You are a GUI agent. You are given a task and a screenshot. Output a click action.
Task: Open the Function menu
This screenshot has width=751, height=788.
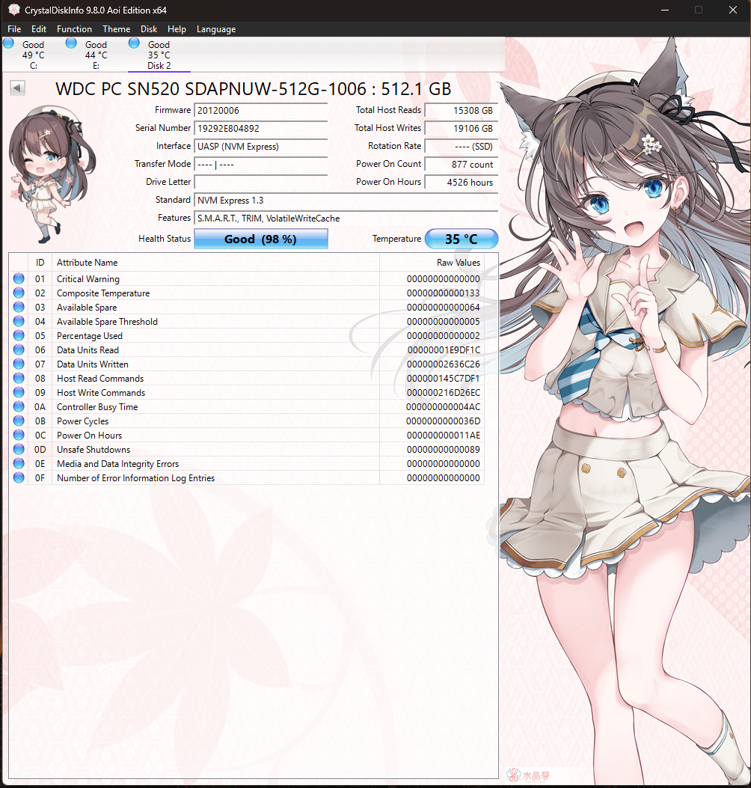[x=74, y=29]
